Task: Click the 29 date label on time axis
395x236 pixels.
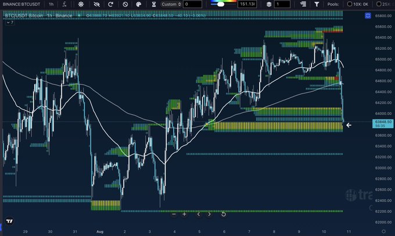Action: 25,231
